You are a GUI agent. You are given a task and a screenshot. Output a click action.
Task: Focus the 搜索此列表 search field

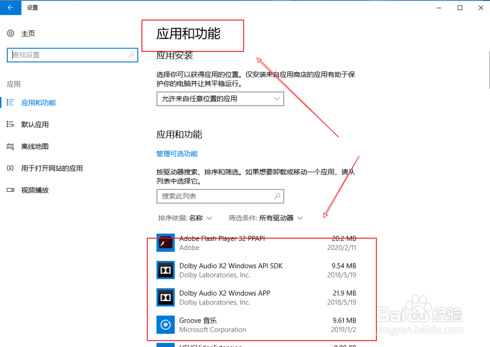[220, 196]
